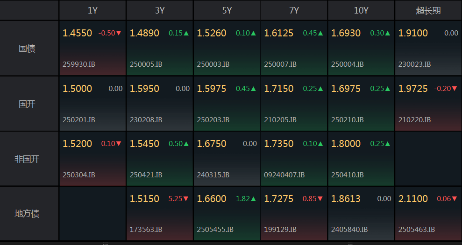Click the 超长期 column header
462x245 pixels.
pyautogui.click(x=428, y=10)
